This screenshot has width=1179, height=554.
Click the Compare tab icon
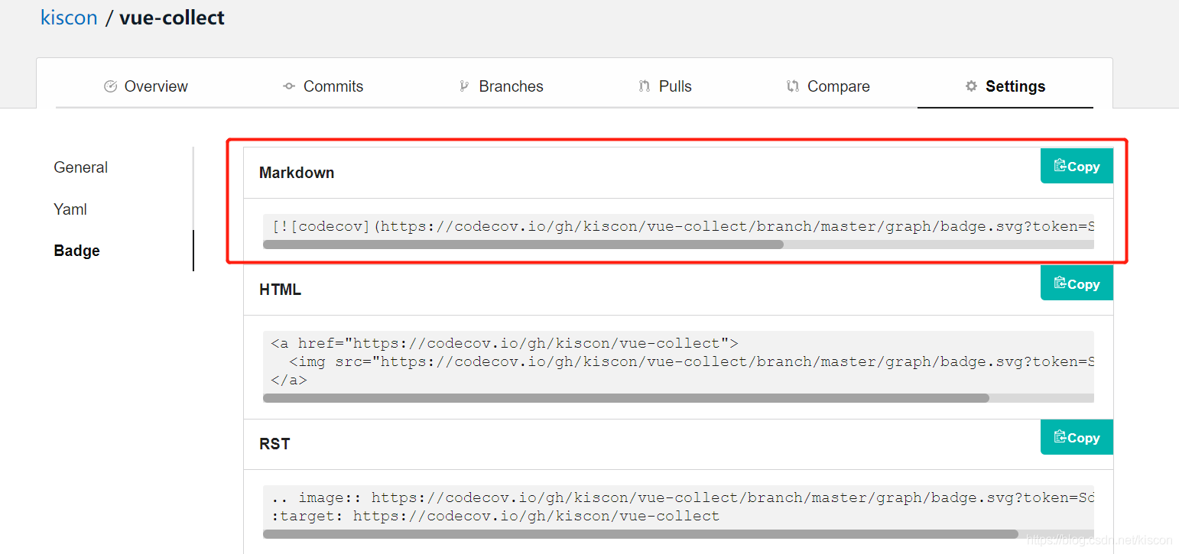793,86
